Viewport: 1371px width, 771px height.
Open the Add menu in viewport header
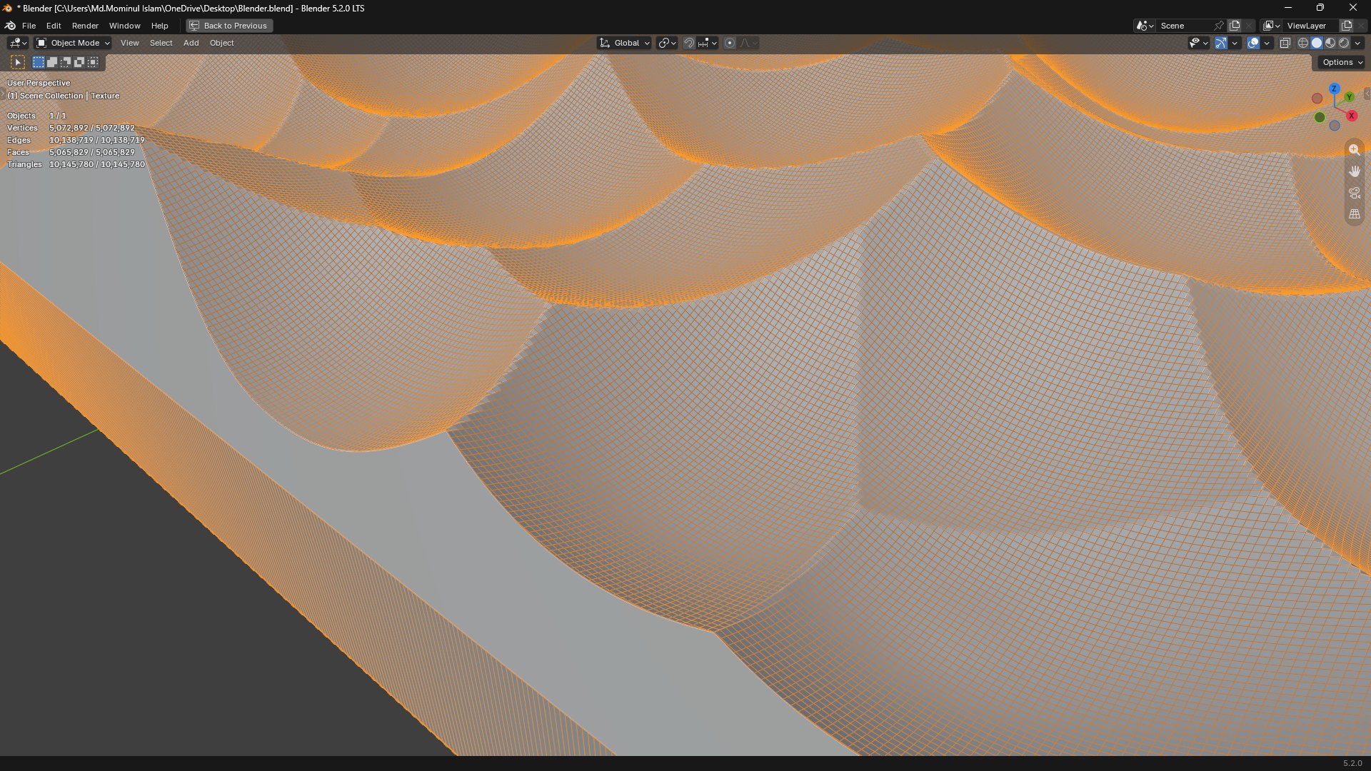click(191, 43)
